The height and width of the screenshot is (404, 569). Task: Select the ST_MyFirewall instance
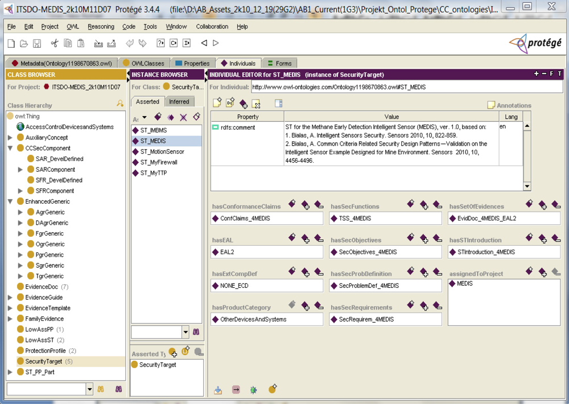pyautogui.click(x=159, y=162)
